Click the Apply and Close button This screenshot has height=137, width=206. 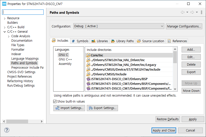(x=164, y=130)
